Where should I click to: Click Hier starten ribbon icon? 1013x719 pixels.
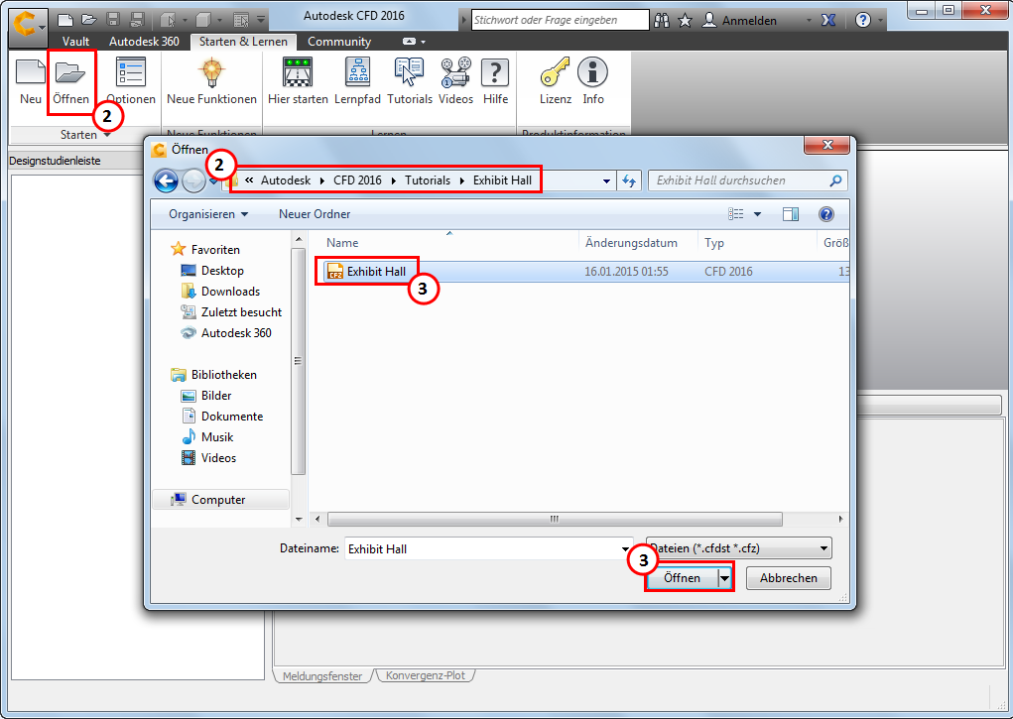tap(298, 80)
